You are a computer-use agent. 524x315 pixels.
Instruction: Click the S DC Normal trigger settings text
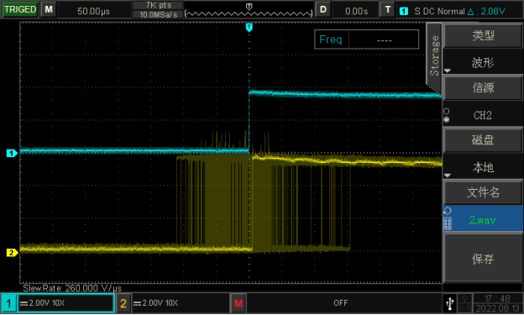[x=439, y=11]
